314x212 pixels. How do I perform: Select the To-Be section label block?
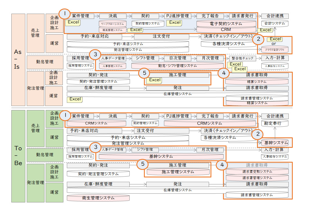[18, 156]
